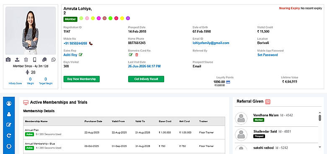
Task: Click the red phone icon beside the mobile number
Action: pyautogui.click(x=91, y=44)
